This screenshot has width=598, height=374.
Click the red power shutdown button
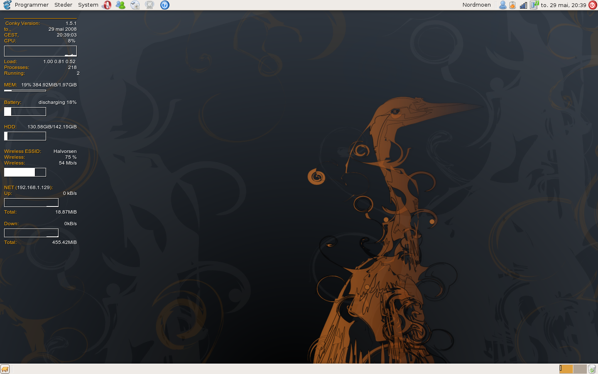click(593, 5)
